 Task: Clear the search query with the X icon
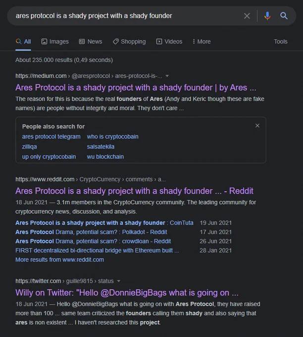point(247,16)
